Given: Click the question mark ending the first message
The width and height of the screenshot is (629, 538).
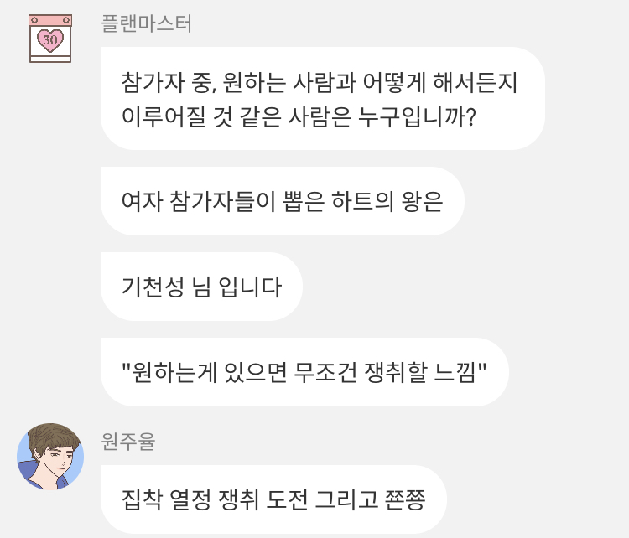Looking at the screenshot, I should pyautogui.click(x=471, y=117).
